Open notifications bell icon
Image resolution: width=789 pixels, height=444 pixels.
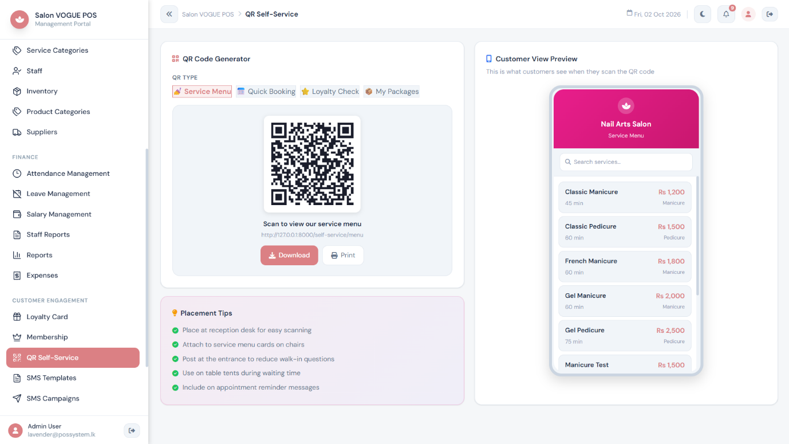click(726, 14)
